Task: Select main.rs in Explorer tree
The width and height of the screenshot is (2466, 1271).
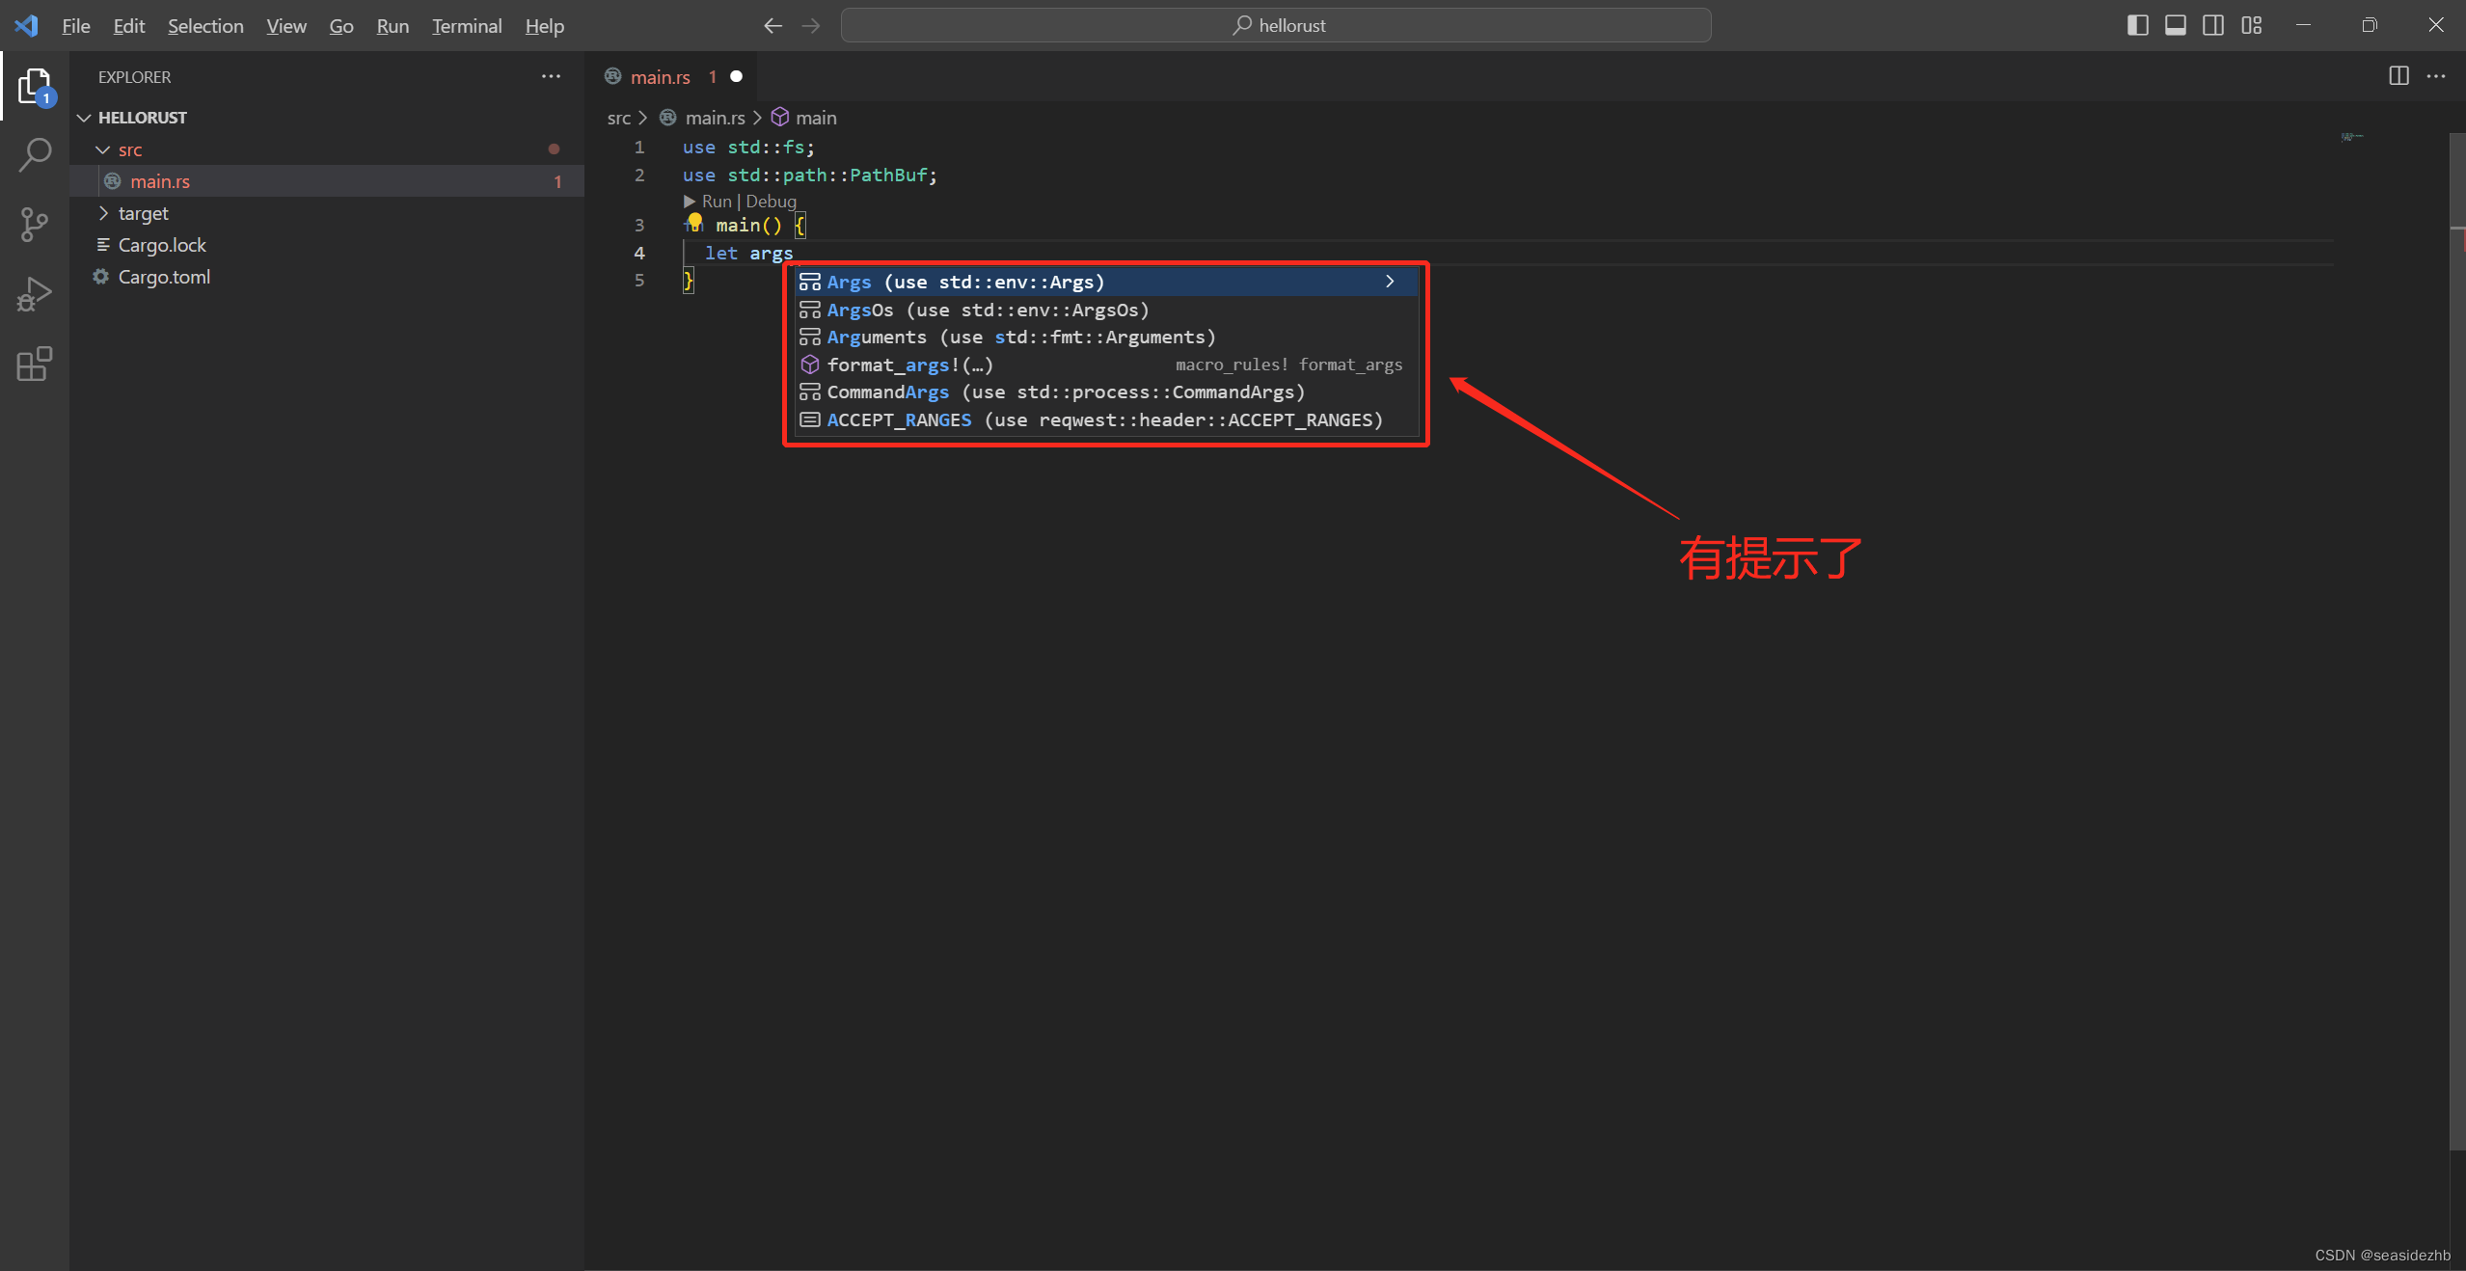Action: 327,181
